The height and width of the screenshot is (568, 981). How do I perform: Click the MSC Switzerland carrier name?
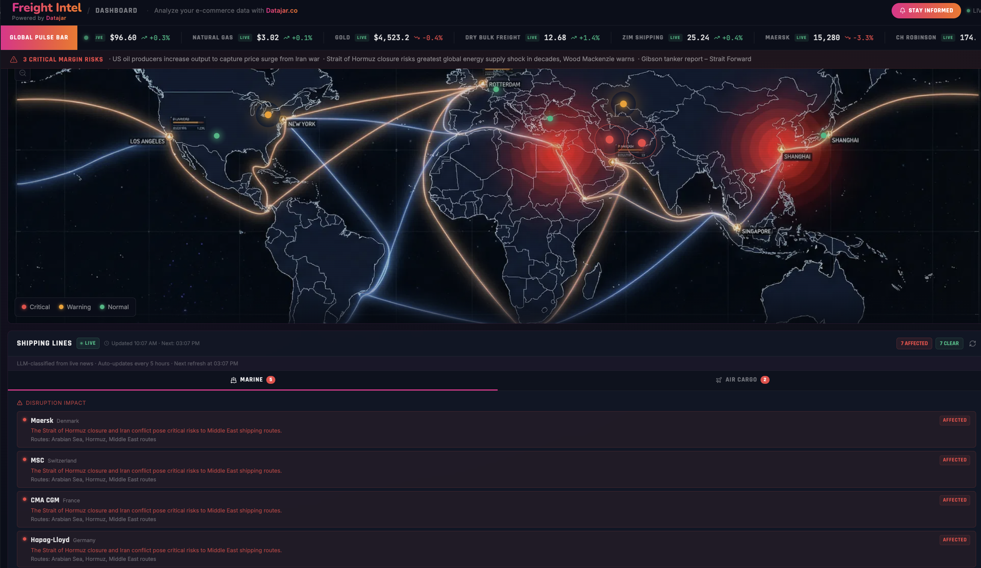pyautogui.click(x=38, y=460)
